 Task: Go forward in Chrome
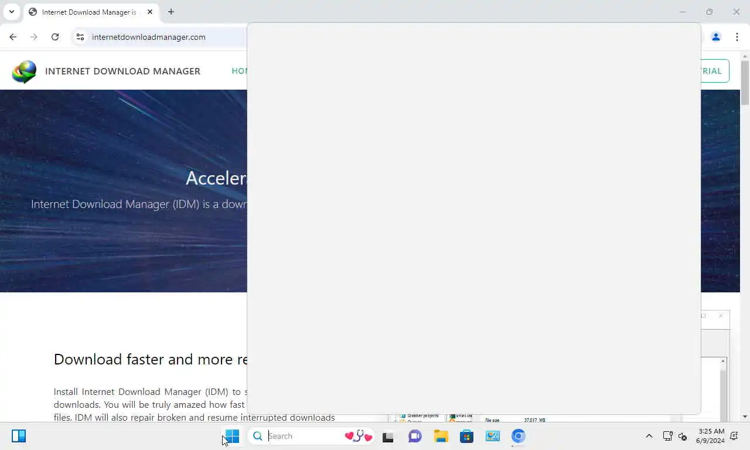[x=34, y=37]
